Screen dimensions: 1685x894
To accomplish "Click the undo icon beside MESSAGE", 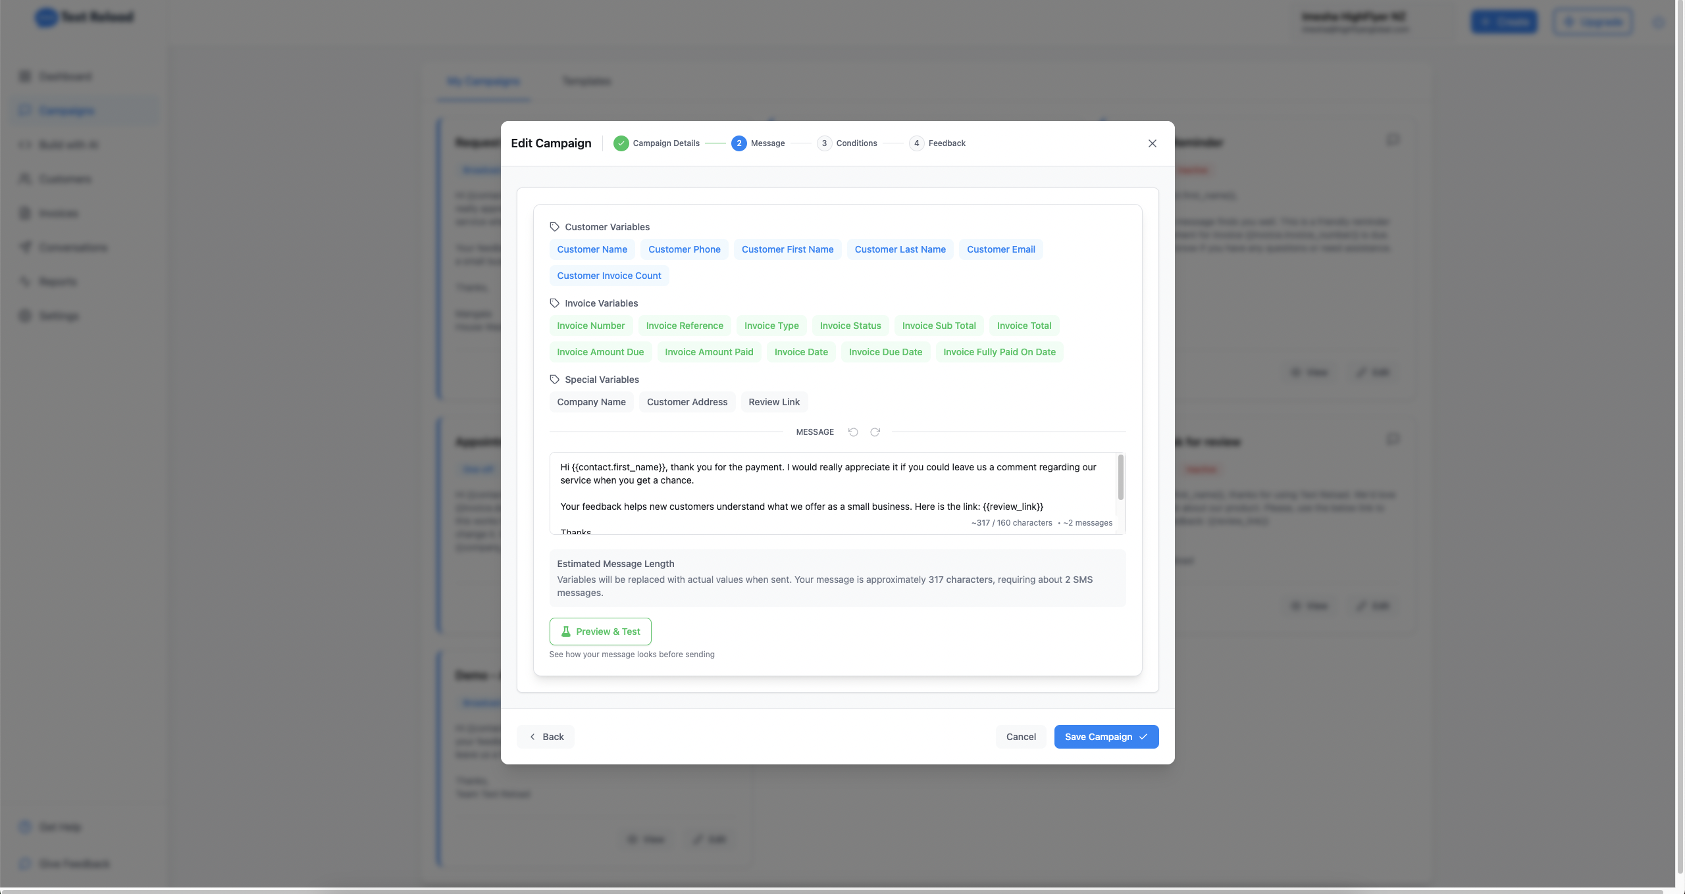I will 853,432.
